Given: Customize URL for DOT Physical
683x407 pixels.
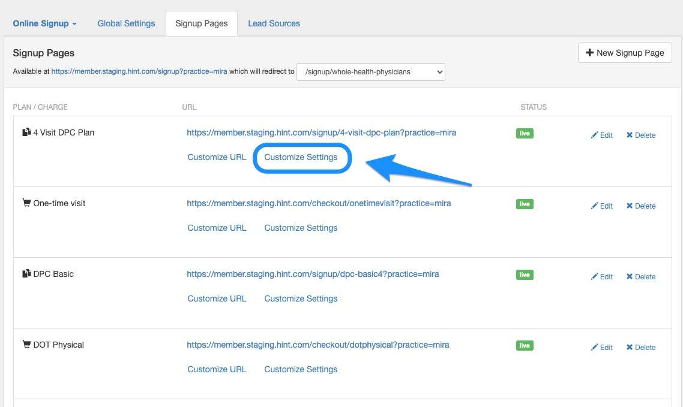Looking at the screenshot, I should pyautogui.click(x=217, y=370).
